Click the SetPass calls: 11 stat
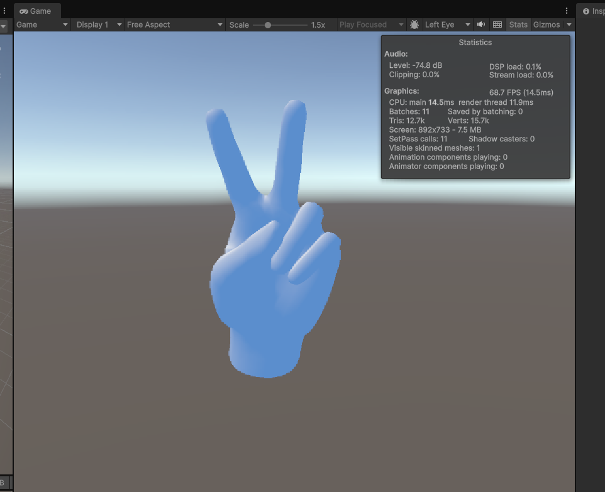Screen dimensions: 605x492 point(418,139)
